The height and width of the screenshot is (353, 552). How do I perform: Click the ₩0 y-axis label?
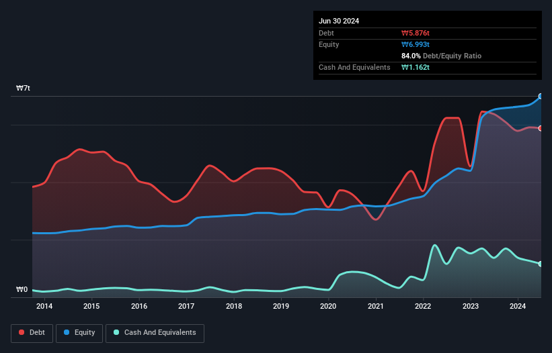click(x=22, y=289)
